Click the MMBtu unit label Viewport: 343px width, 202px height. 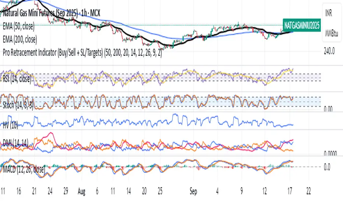pos(331,33)
